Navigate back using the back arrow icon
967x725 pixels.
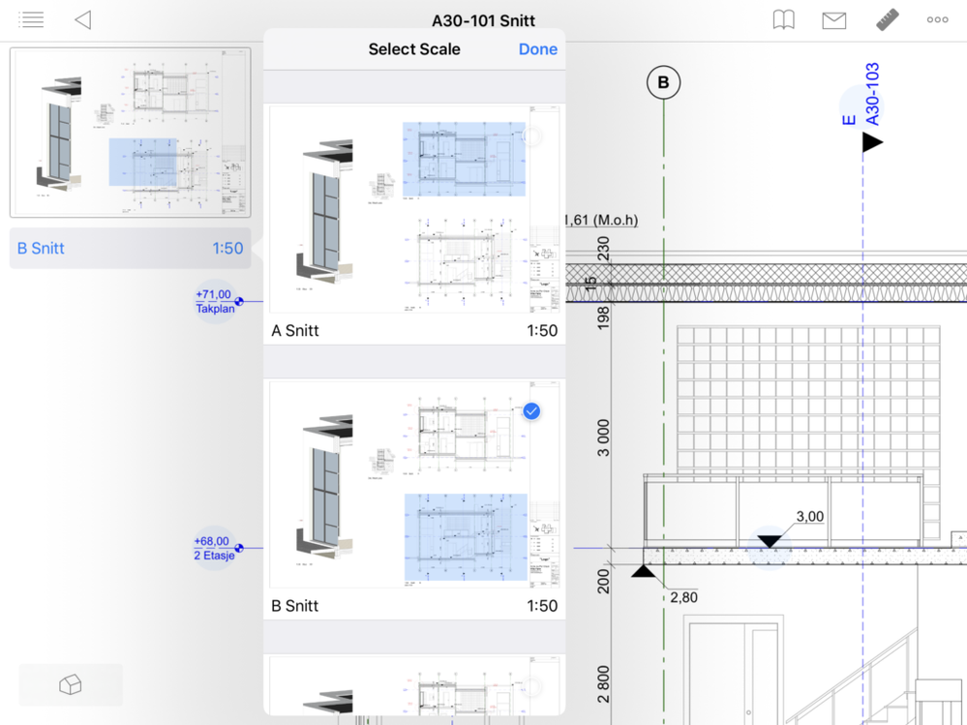(82, 19)
